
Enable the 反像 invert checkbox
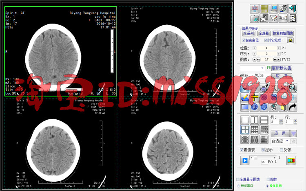click(x=282, y=150)
